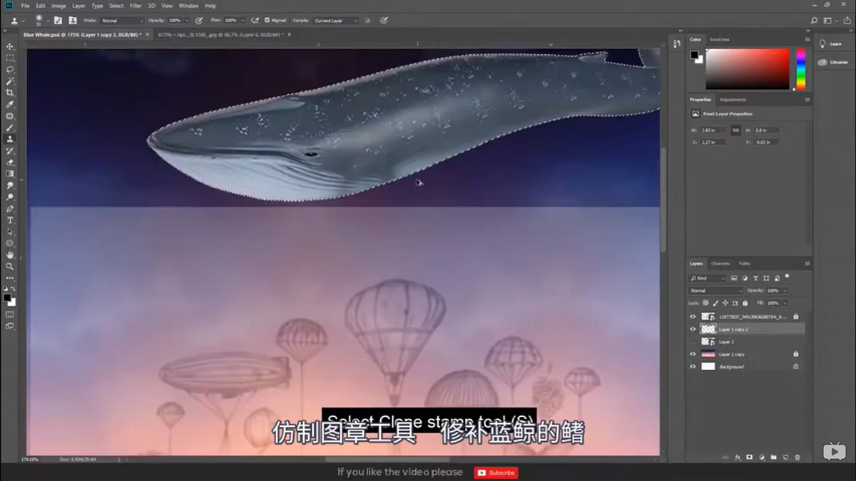
Task: Expand the layer Opacity dropdown
Action: click(785, 290)
